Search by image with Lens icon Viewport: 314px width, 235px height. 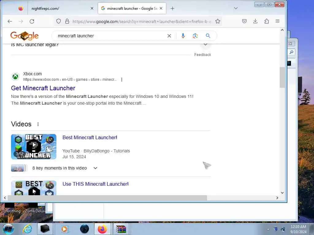(195, 36)
